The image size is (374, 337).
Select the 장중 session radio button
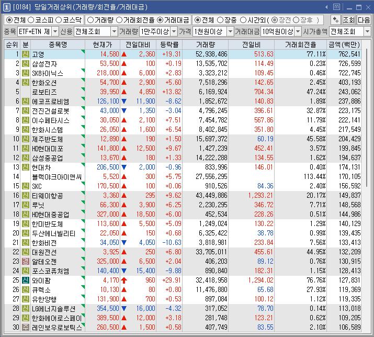(x=220, y=20)
